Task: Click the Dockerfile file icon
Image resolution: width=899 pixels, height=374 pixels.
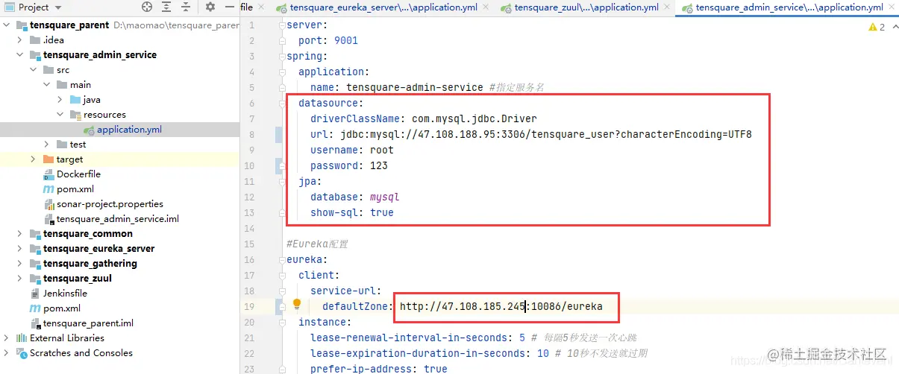Action: click(x=48, y=174)
